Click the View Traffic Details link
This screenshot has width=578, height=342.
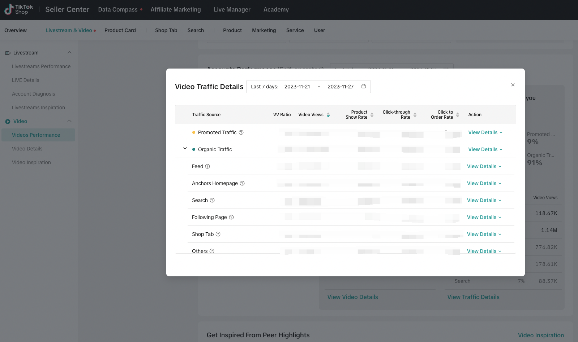tap(473, 297)
